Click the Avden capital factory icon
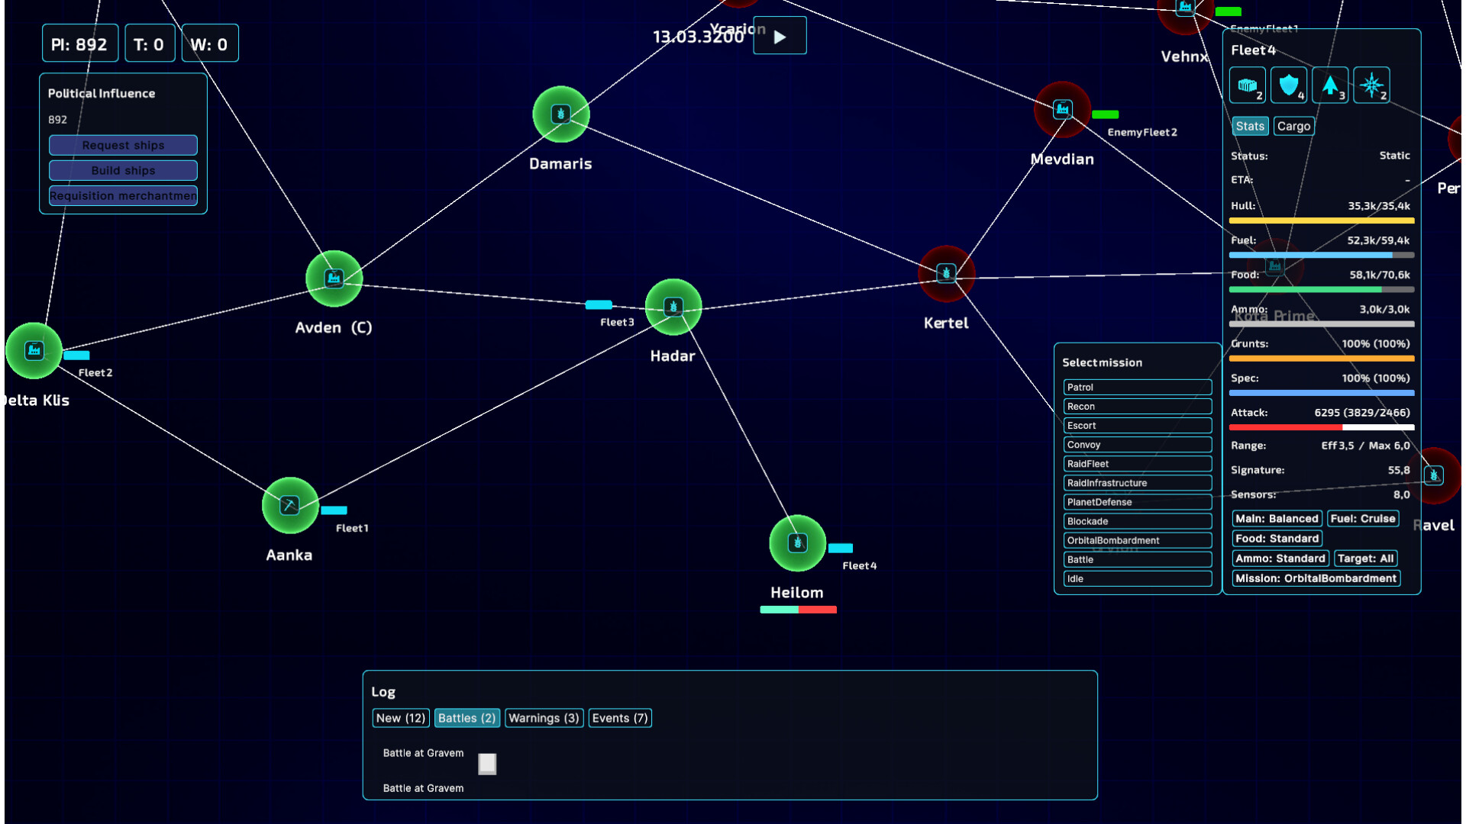Image resolution: width=1466 pixels, height=824 pixels. point(334,278)
